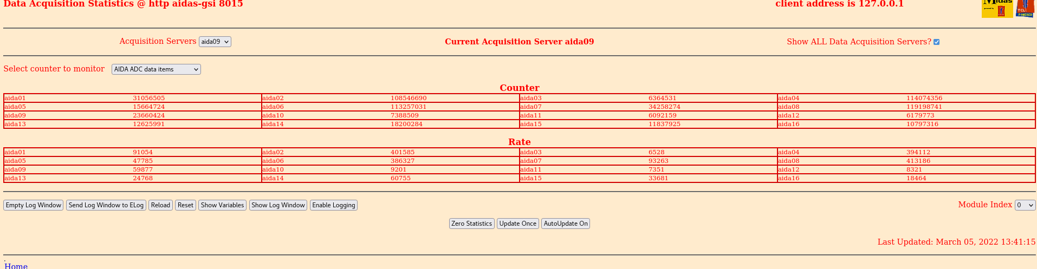This screenshot has width=1037, height=269.
Task: Select Rate value 413186 for aida08
Action: click(918, 161)
